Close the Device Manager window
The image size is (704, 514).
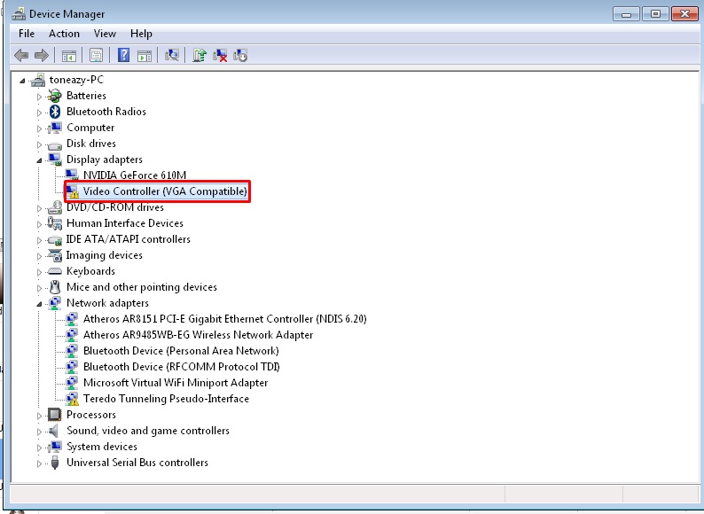click(x=684, y=14)
